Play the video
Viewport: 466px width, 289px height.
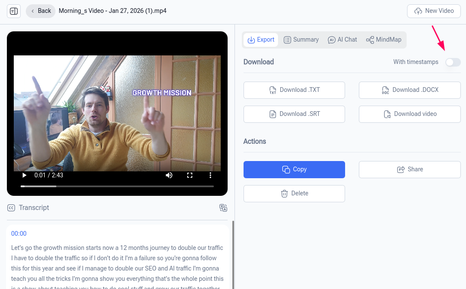[x=25, y=175]
